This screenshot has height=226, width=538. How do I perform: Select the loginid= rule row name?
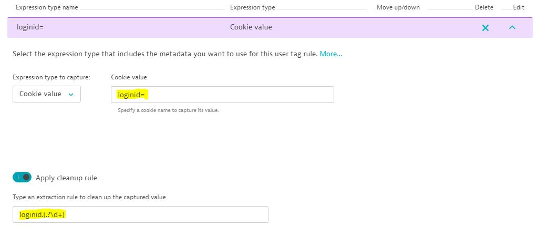click(30, 27)
